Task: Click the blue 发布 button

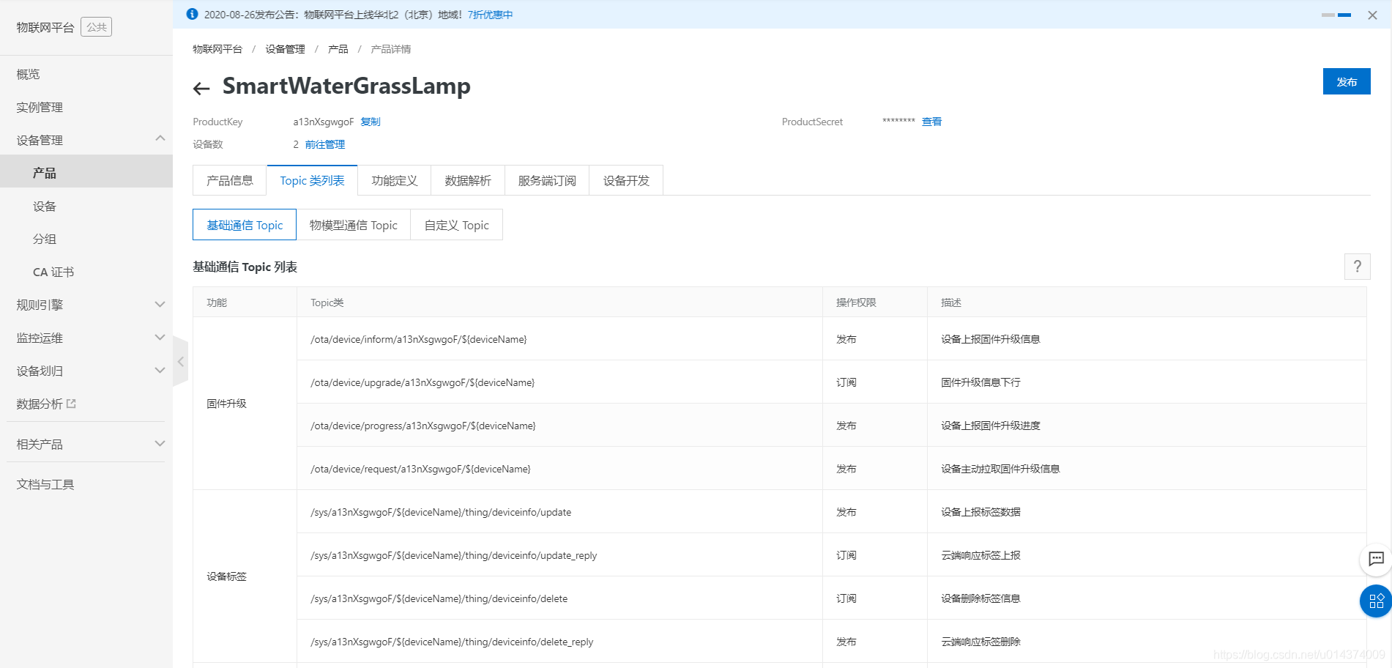Action: pyautogui.click(x=1347, y=81)
